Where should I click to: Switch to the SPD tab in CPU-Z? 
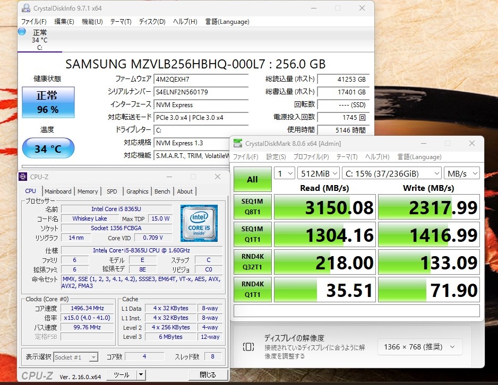[x=112, y=191]
